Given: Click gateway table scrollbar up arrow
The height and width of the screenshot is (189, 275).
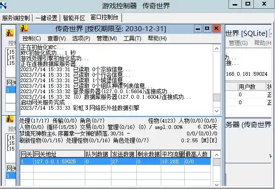Looking at the screenshot, I should [217, 155].
